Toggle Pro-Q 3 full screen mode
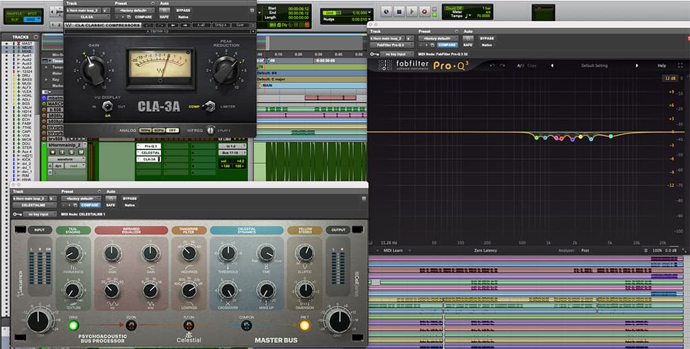This screenshot has height=349, width=690. [x=680, y=65]
